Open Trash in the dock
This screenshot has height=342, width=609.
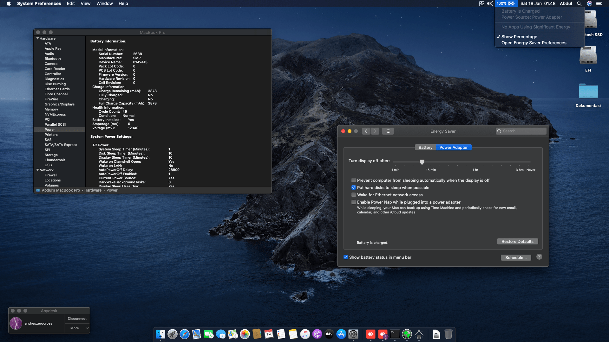pos(449,334)
